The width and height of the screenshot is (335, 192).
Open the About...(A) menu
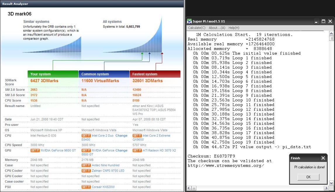click(217, 28)
